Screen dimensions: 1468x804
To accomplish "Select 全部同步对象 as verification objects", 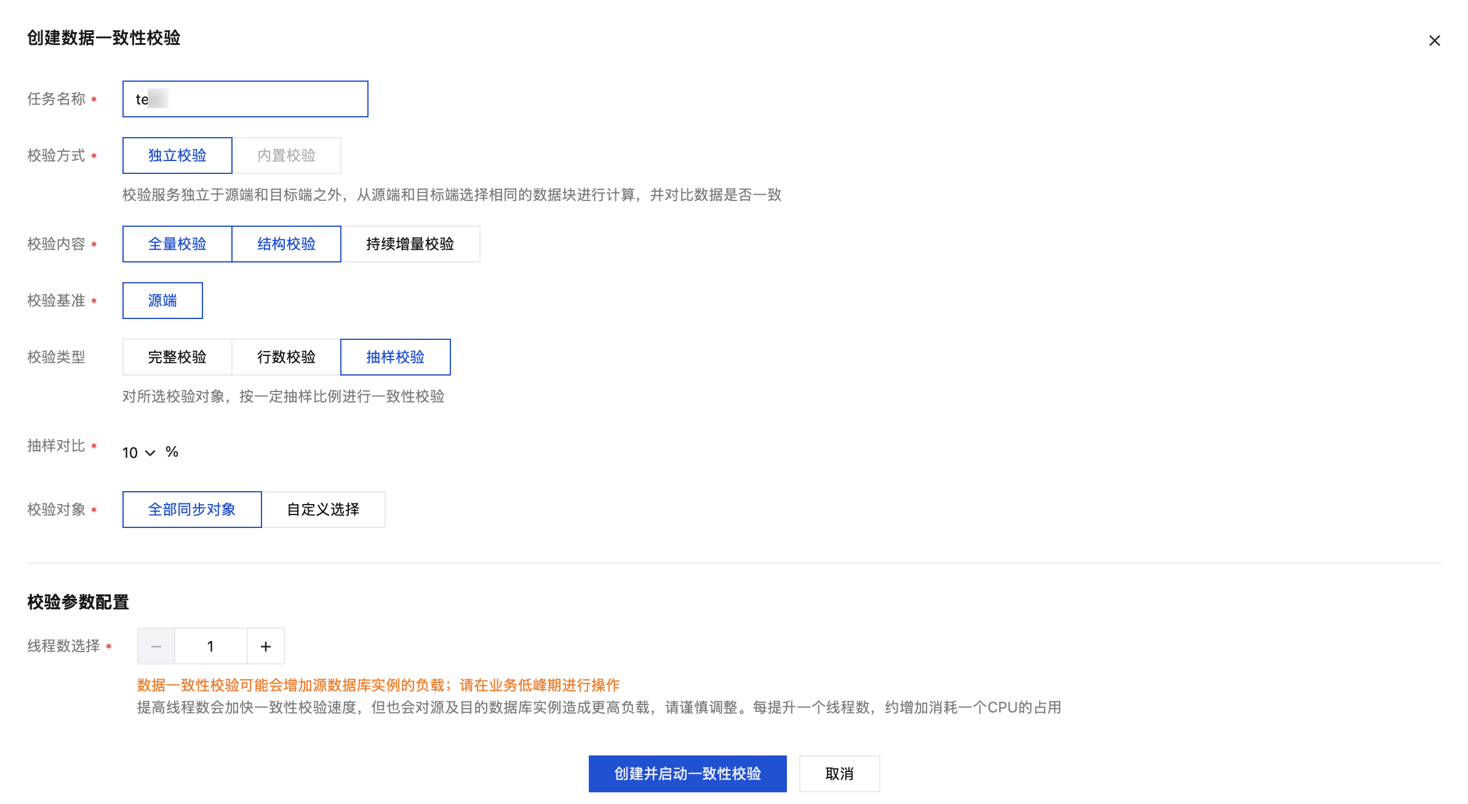I will (x=192, y=510).
